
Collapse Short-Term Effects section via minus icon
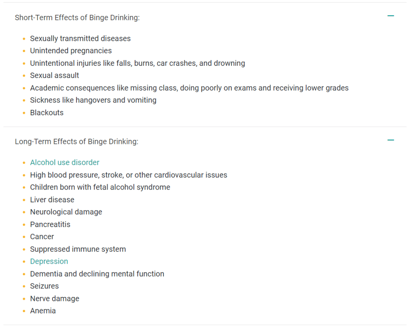(x=391, y=16)
